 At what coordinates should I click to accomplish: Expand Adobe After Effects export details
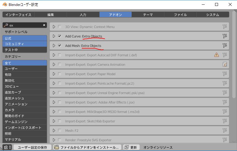pyautogui.click(x=54, y=102)
